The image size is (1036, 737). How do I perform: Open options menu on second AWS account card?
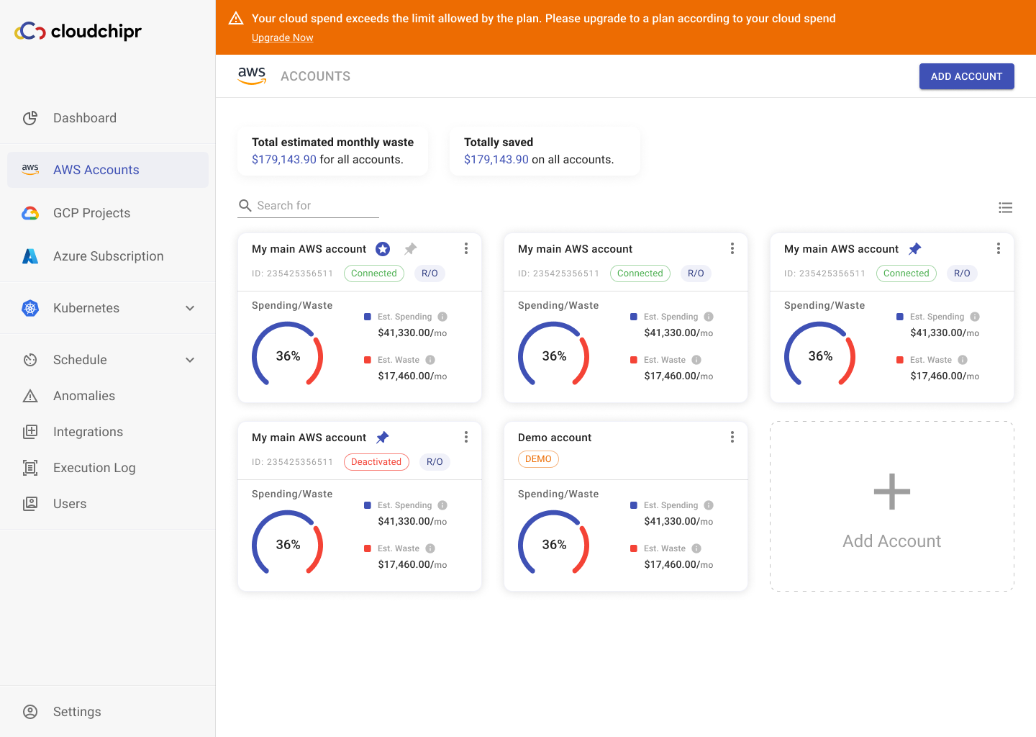click(x=732, y=248)
